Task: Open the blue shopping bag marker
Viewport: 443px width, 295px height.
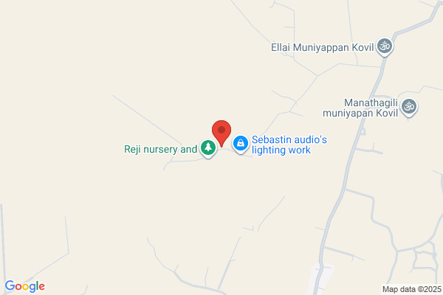Action: click(x=241, y=143)
